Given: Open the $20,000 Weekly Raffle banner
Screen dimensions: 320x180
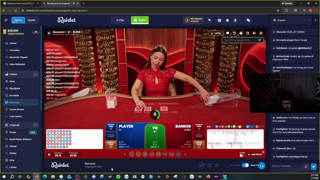Looking at the screenshot, I should tap(20, 32).
